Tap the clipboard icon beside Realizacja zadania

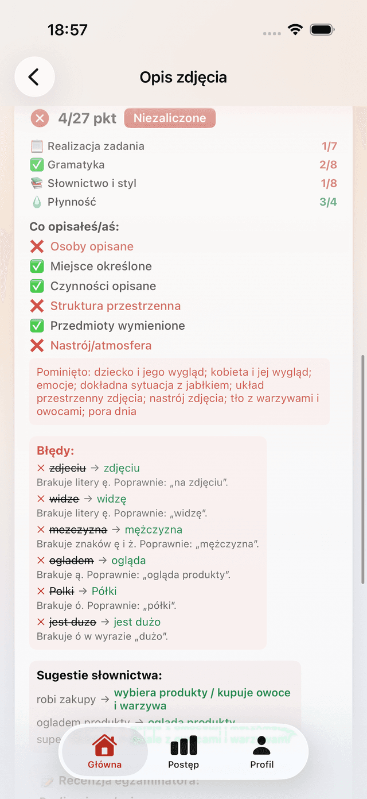[x=37, y=146]
